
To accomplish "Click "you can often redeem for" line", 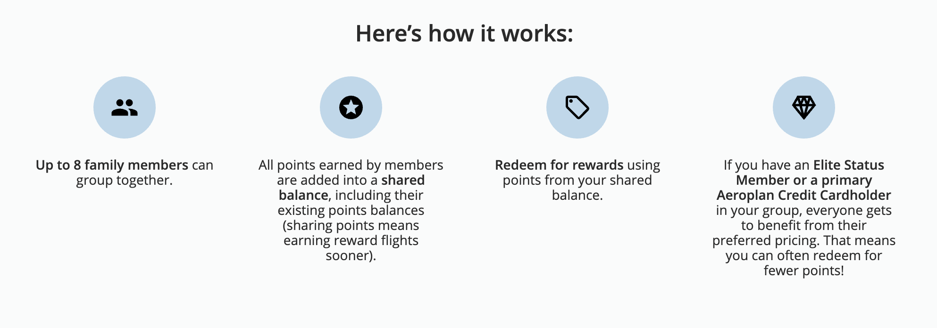I will 803,255.
